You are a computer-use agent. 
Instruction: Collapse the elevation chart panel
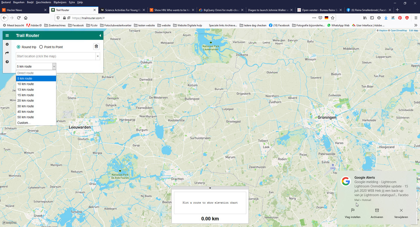coord(210,188)
